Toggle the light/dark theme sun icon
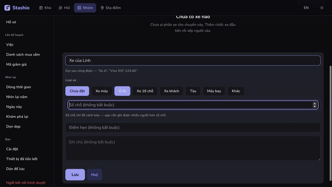 322,8
